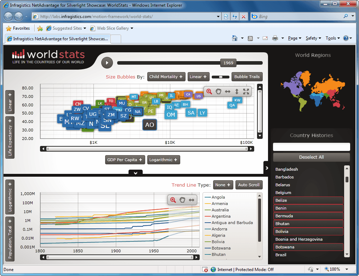Viewport: 359px width, 276px height.
Task: Open Trend Line Type None dropdown
Action: tap(223, 185)
